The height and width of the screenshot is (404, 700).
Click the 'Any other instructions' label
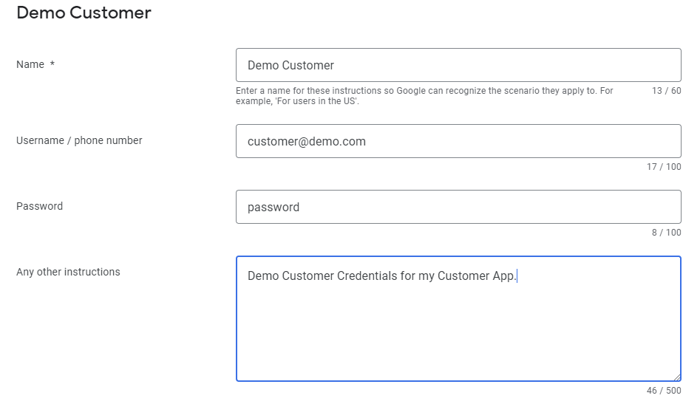pyautogui.click(x=68, y=272)
